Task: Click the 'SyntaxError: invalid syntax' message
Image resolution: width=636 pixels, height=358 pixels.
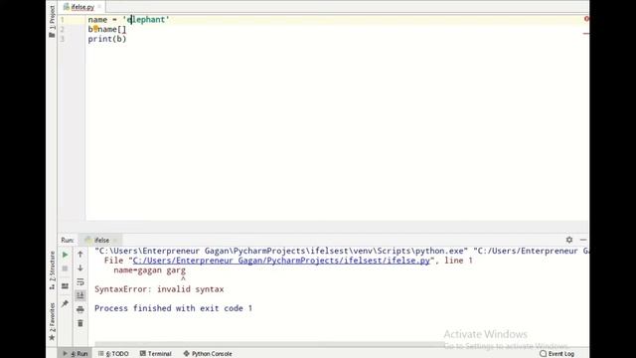Action: [x=159, y=289]
